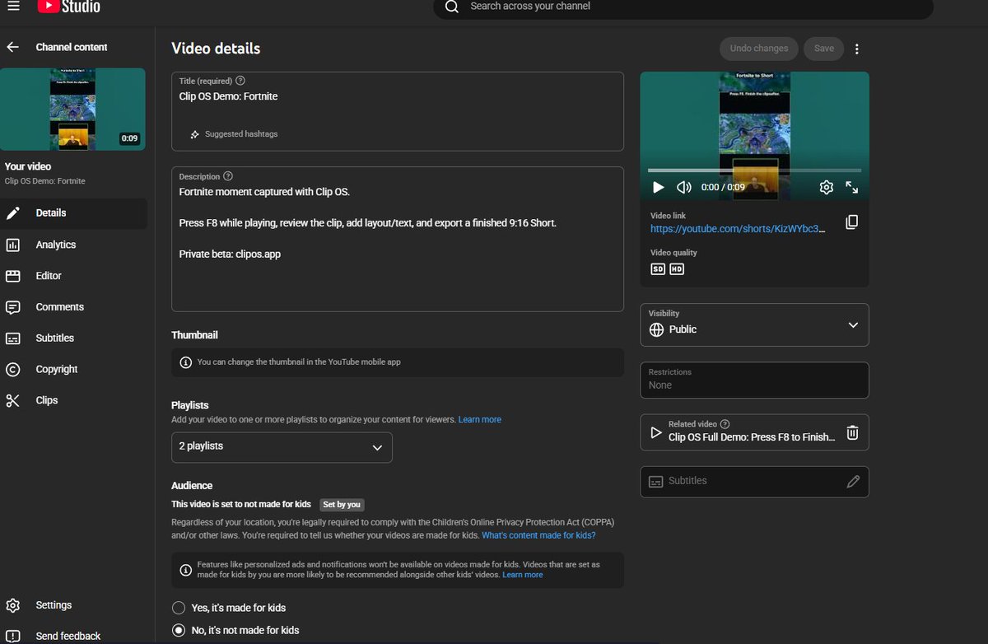The width and height of the screenshot is (988, 644).
Task: Click the thumbnail info icon
Action: click(x=185, y=362)
